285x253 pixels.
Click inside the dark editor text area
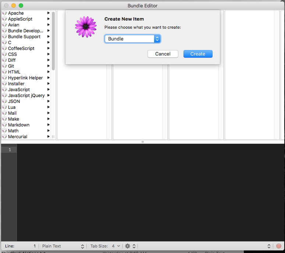point(150,193)
